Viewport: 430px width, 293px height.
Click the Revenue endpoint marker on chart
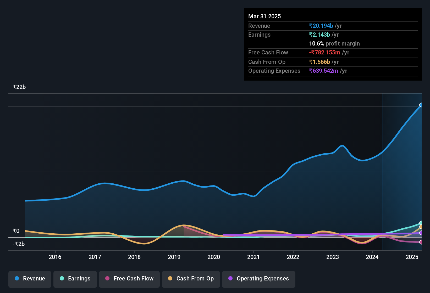421,105
